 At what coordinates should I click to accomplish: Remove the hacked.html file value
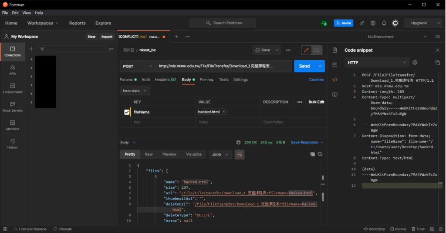[x=224, y=112]
